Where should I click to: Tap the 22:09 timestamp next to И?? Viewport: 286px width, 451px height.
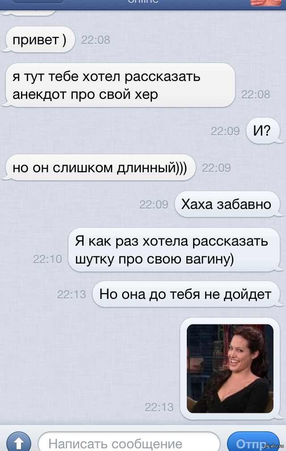(x=225, y=131)
